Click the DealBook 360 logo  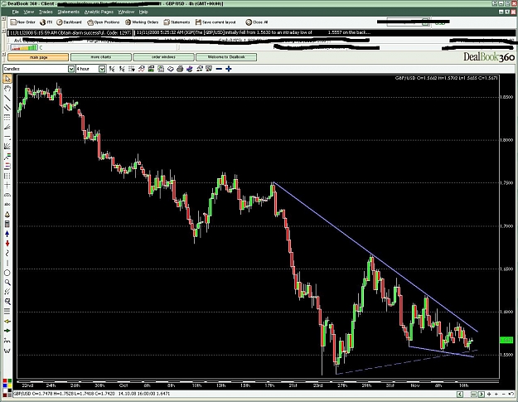489,57
